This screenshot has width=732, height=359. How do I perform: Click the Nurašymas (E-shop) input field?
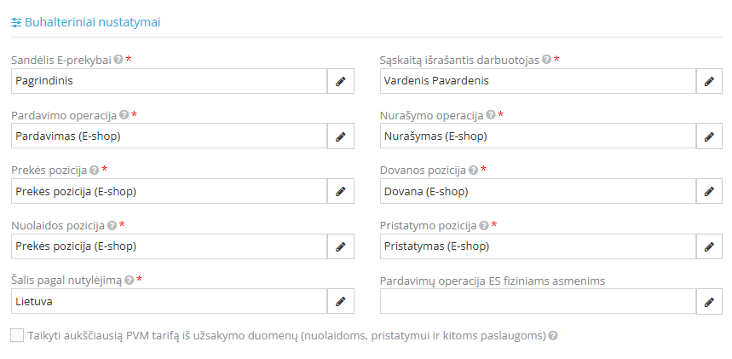pyautogui.click(x=538, y=136)
